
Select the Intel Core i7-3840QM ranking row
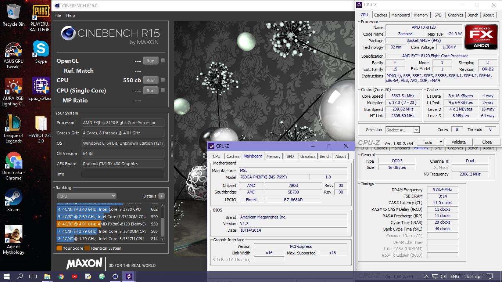(x=109, y=231)
